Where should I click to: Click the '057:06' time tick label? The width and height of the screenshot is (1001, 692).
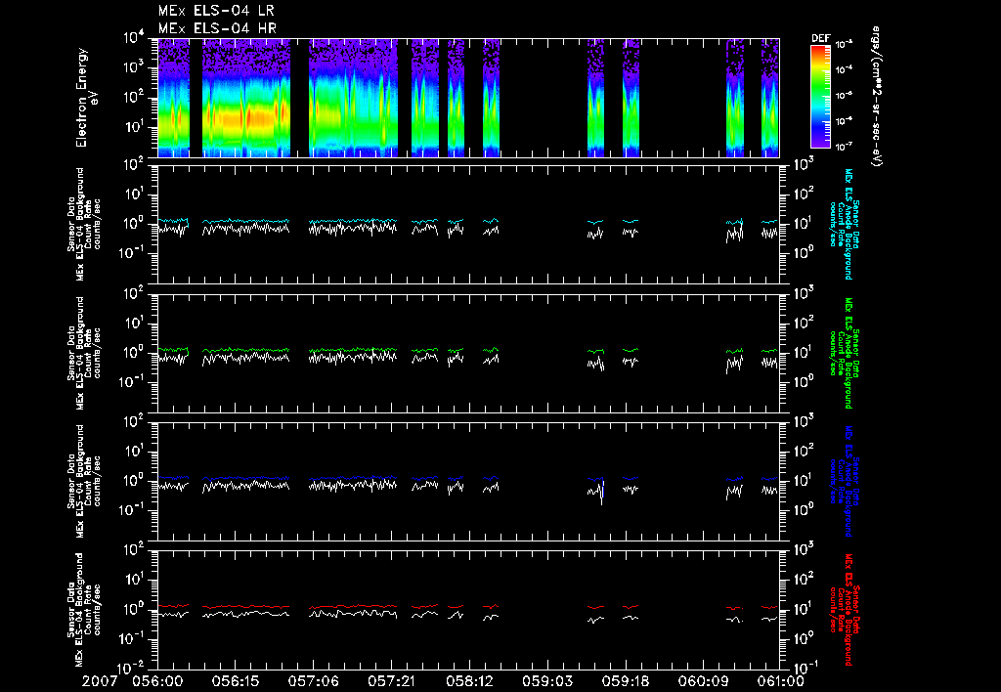tap(314, 681)
